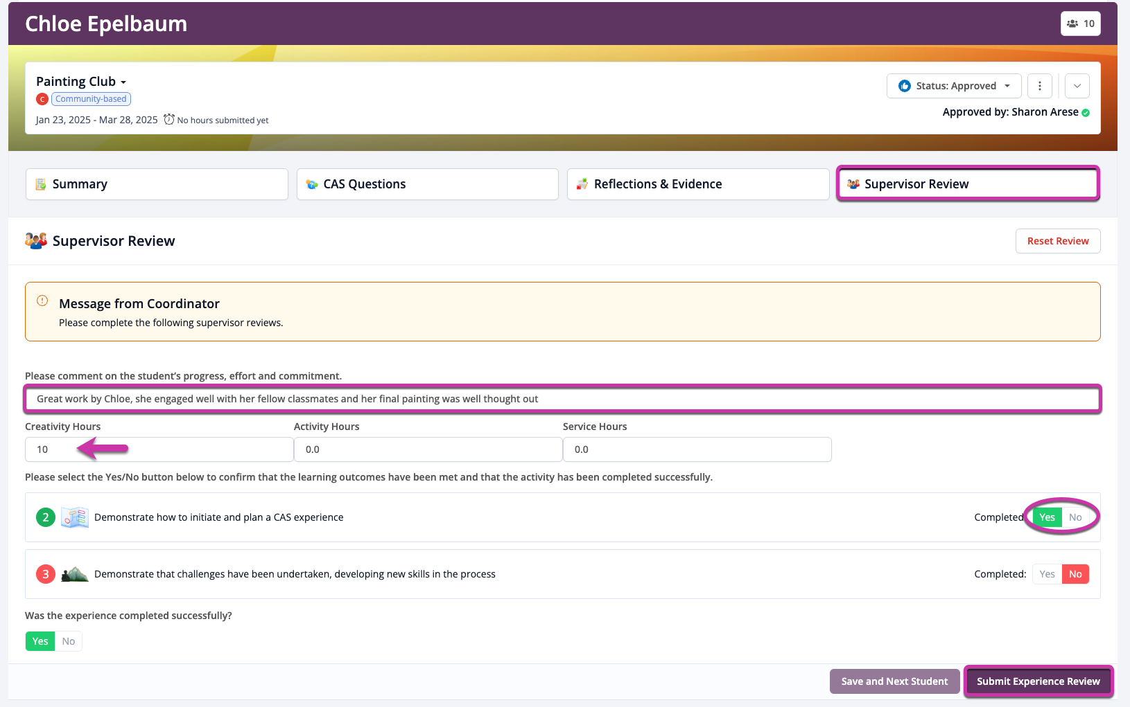Viewport: 1130px width, 707px height.
Task: Toggle No for outcome 2 completion
Action: (1075, 517)
